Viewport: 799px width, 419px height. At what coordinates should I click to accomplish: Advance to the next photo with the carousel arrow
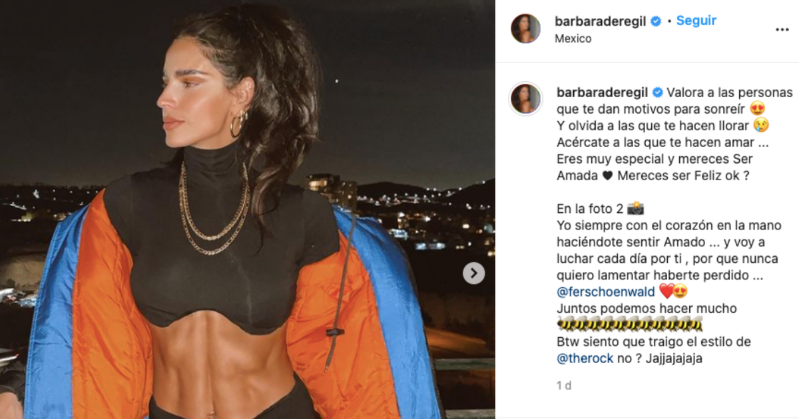pos(473,273)
